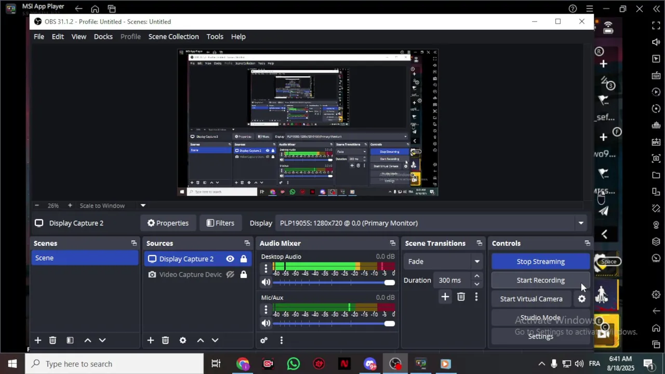Open the Fade transition dropdown
The width and height of the screenshot is (665, 374).
(x=444, y=261)
